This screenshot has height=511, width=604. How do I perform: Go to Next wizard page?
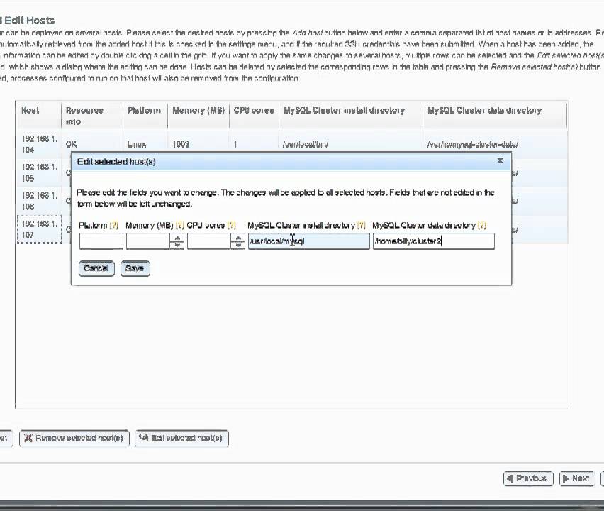576,478
